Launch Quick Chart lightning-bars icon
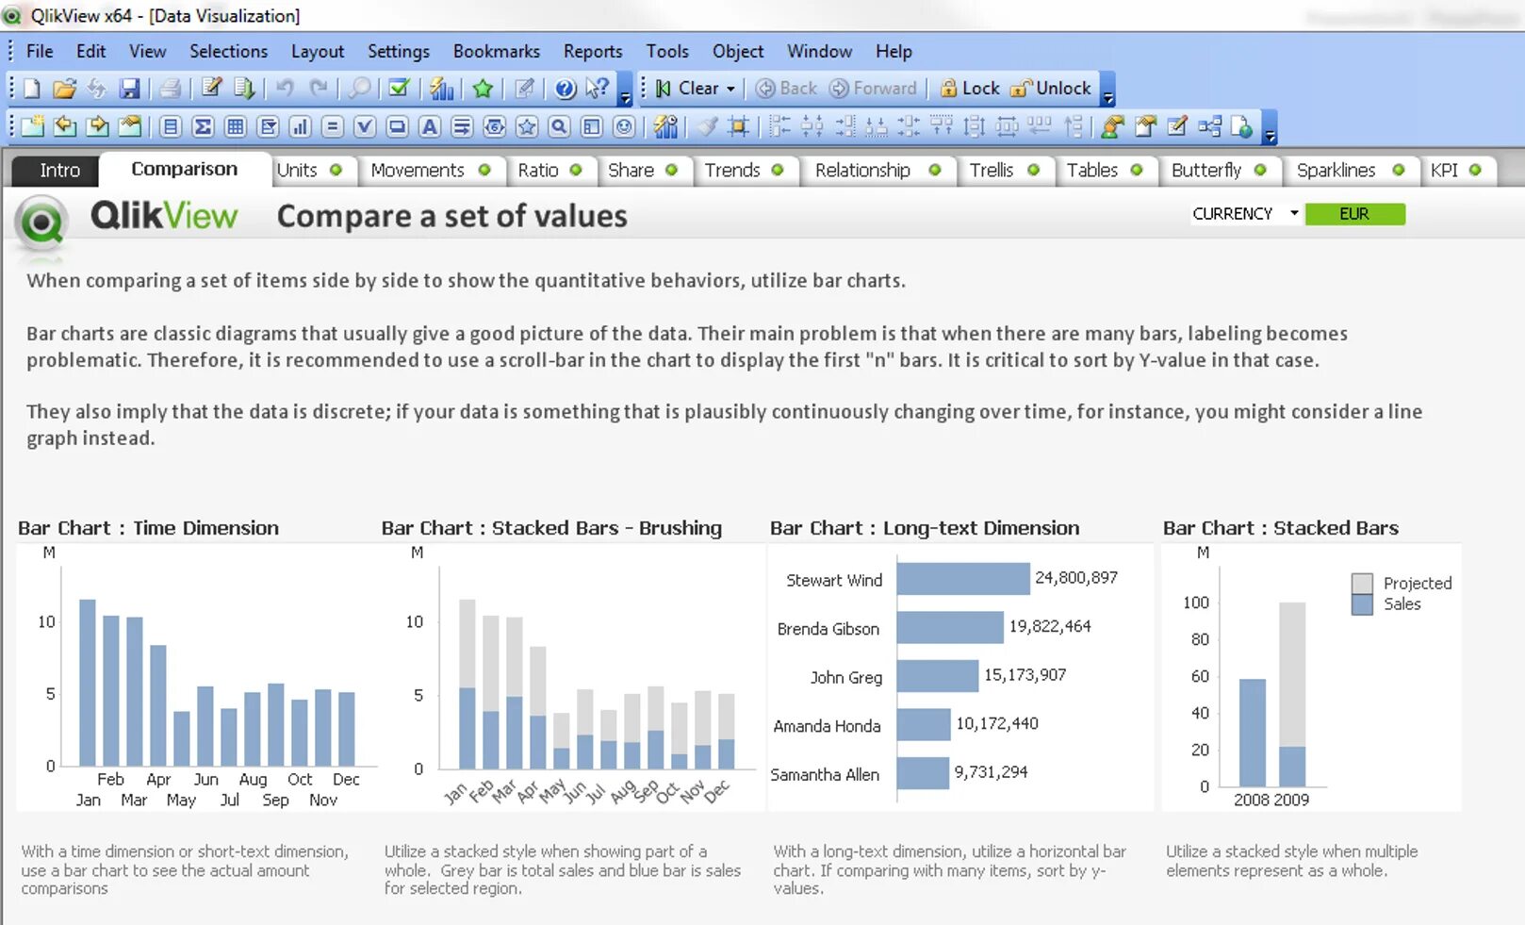The width and height of the screenshot is (1525, 925). click(441, 89)
